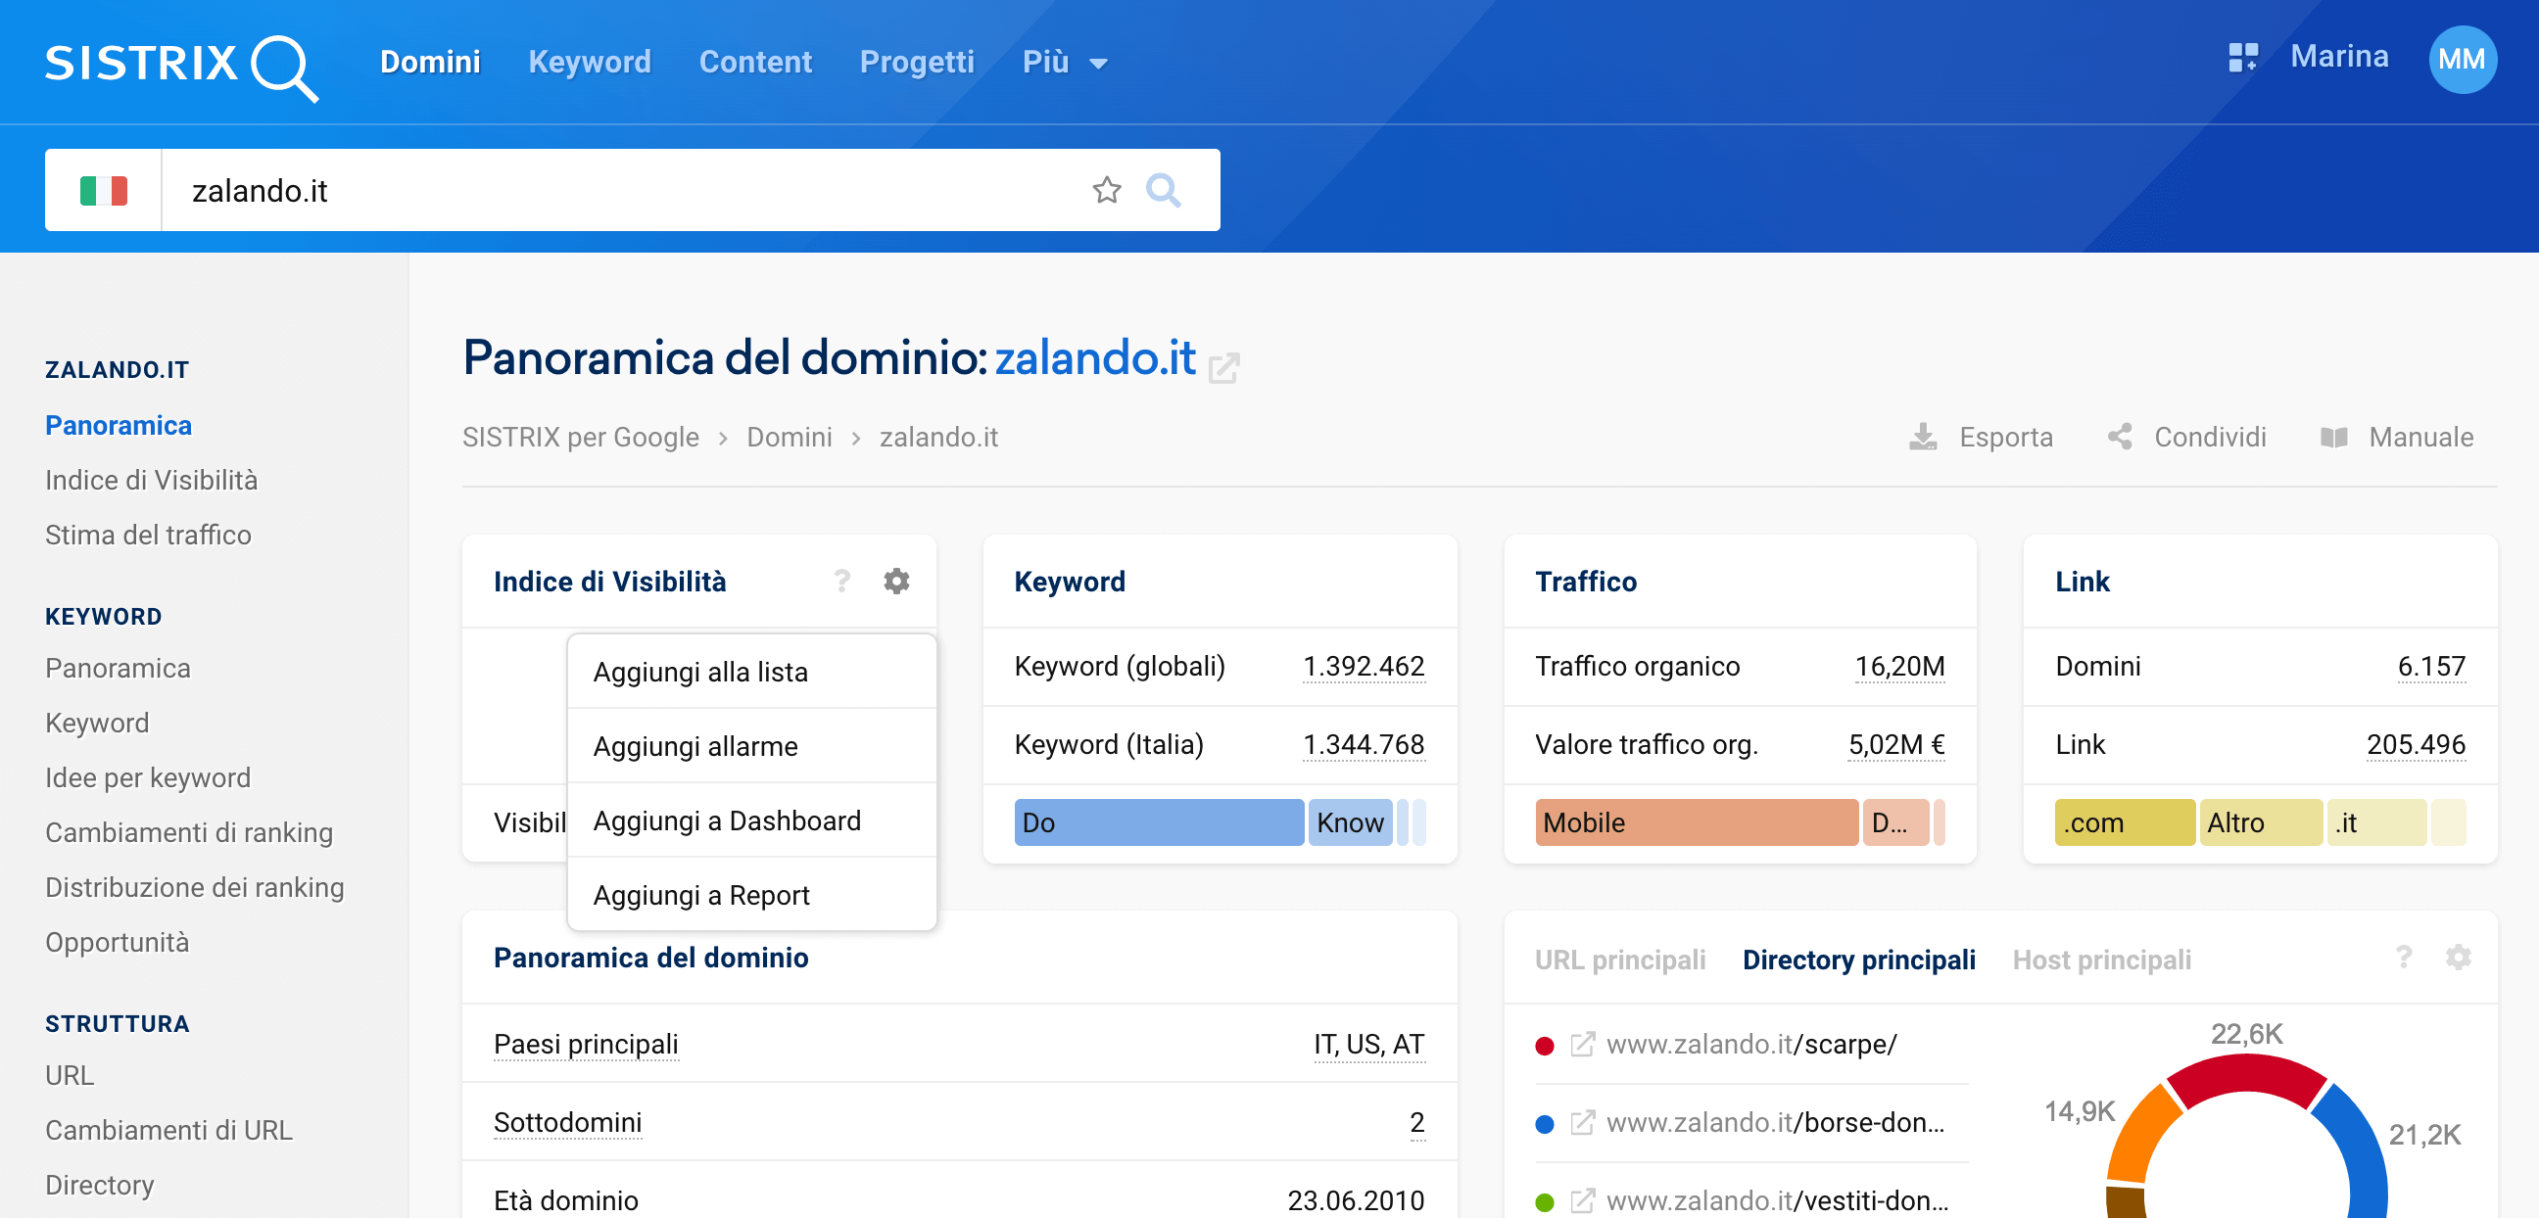Open Opportunità sidebar link
The width and height of the screenshot is (2539, 1218).
point(117,943)
